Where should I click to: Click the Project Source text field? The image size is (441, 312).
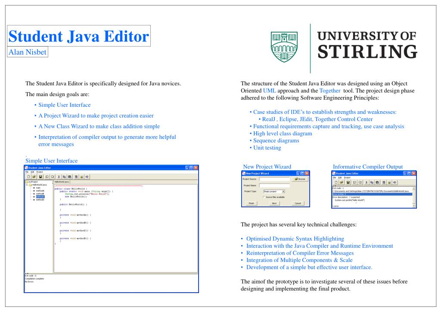[274, 179]
